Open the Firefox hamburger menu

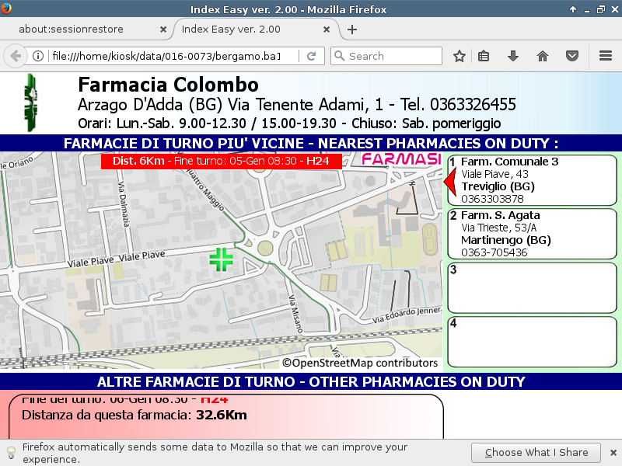[606, 56]
